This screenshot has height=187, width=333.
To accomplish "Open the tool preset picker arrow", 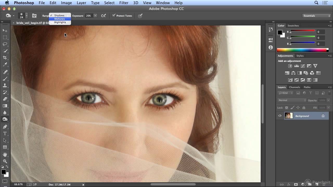I will tap(14, 16).
